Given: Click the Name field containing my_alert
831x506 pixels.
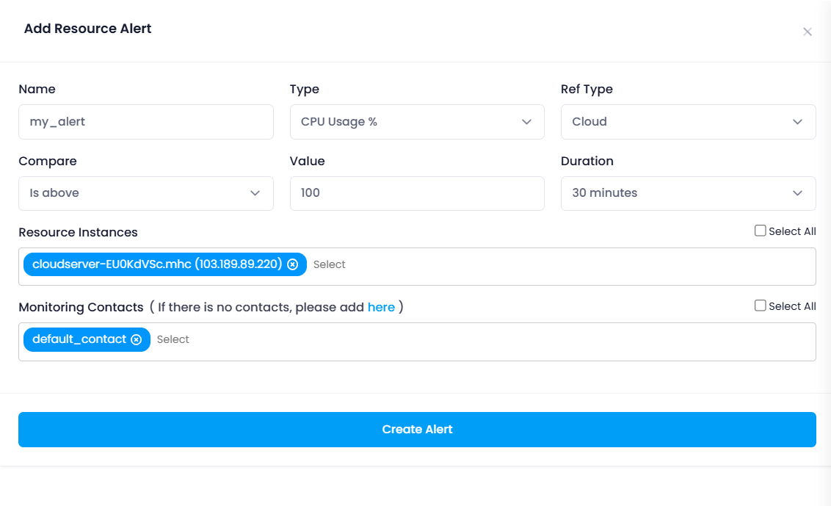Looking at the screenshot, I should coord(146,122).
